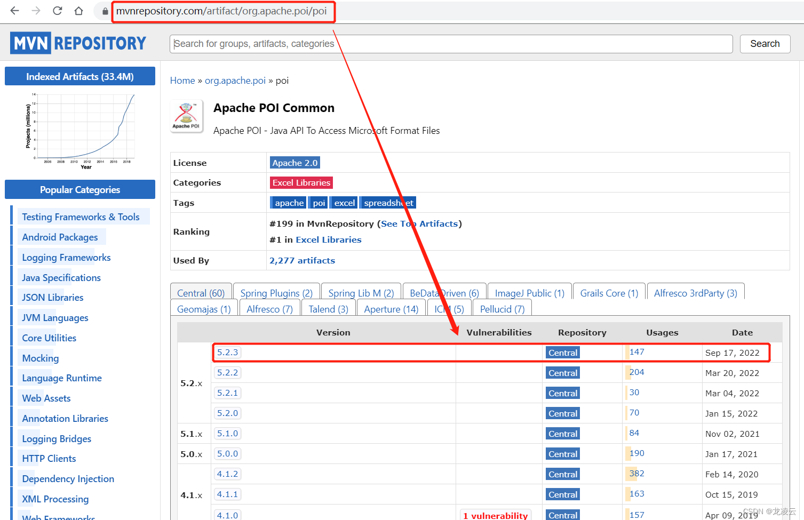Image resolution: width=804 pixels, height=520 pixels.
Task: Click the browser back arrow
Action: [x=14, y=11]
